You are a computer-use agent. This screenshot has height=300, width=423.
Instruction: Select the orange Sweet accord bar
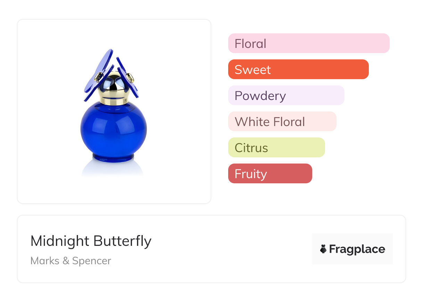click(298, 69)
